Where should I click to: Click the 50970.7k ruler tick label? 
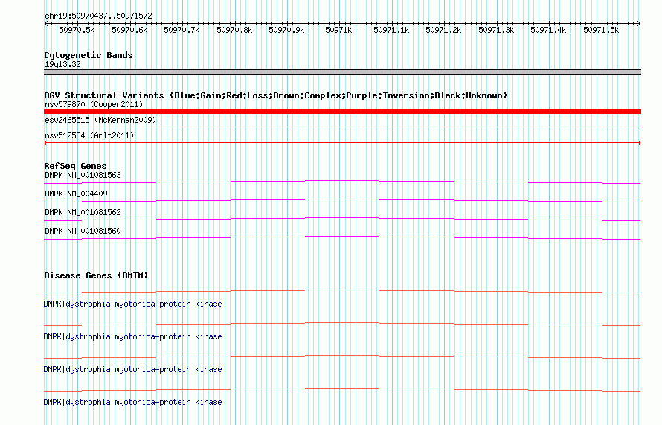coord(181,30)
